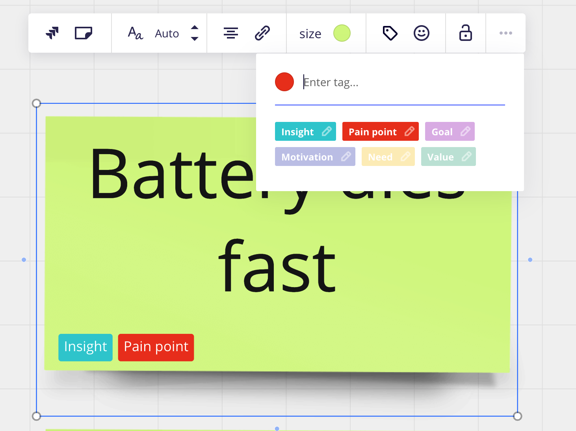The width and height of the screenshot is (576, 431).
Task: Open the sticky note size option
Action: (310, 34)
